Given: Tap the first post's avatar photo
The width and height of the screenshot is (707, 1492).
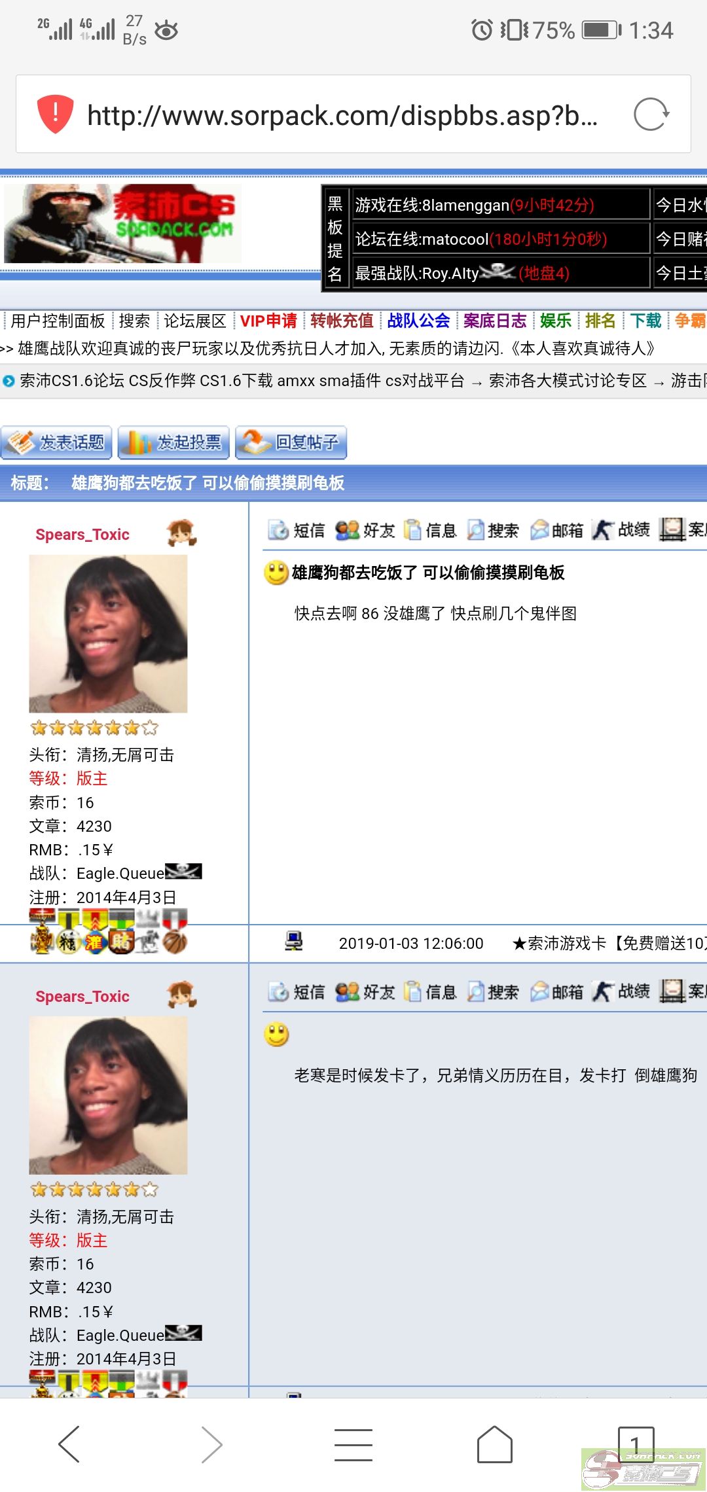Looking at the screenshot, I should (108, 633).
